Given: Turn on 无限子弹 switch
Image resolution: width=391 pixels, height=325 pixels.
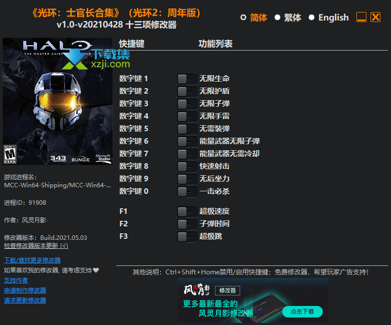Looking at the screenshot, I should point(187,104).
